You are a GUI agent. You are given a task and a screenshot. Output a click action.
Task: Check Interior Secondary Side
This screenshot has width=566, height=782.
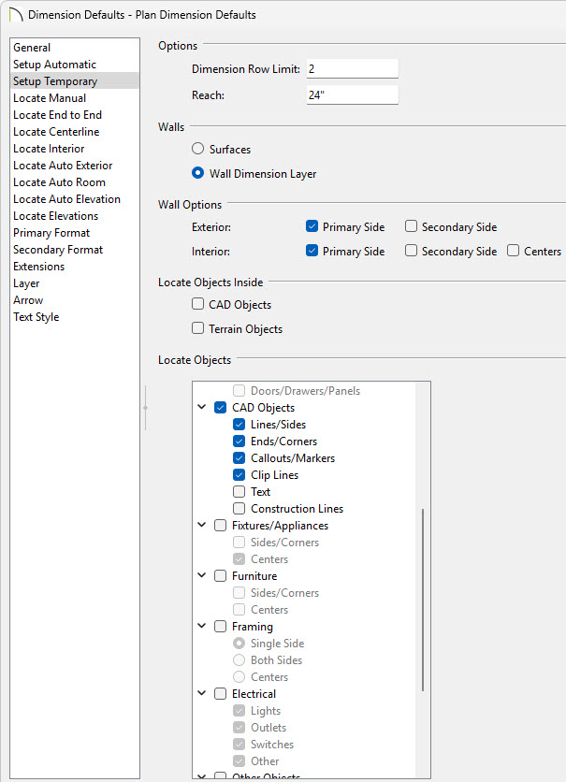point(411,251)
